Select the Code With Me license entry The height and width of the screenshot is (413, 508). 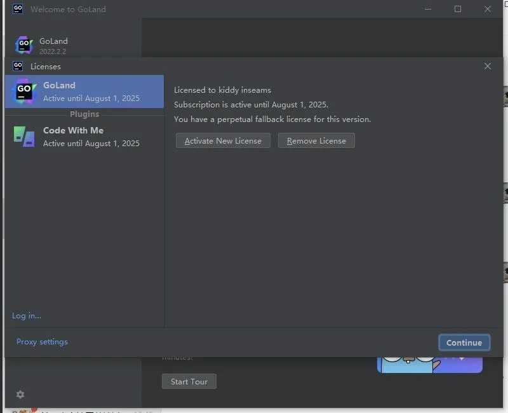click(84, 137)
